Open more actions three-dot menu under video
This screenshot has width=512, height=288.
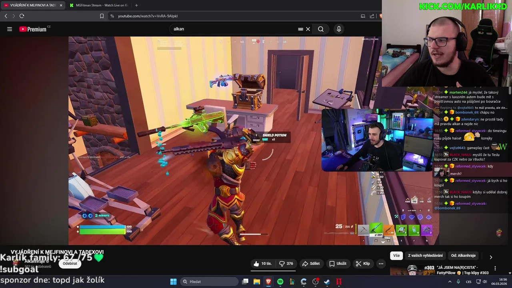381,264
